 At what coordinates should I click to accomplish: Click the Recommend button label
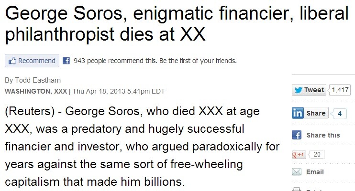[x=37, y=61]
